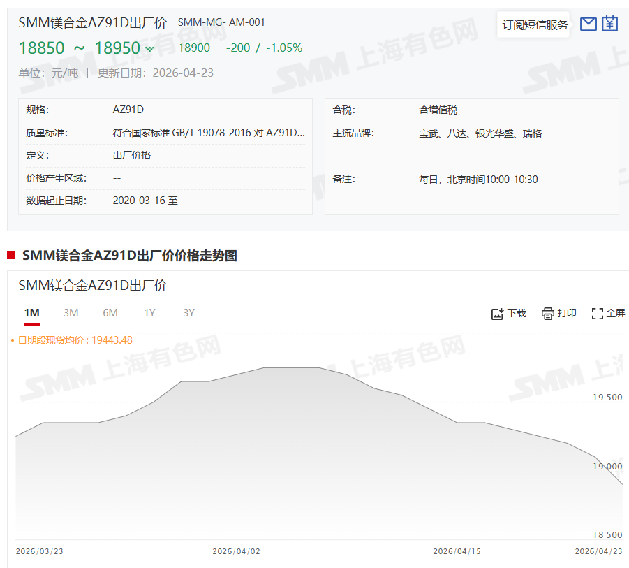The image size is (629, 568).
Task: Toggle the 日期段现货均价 legend series
Action: 74,340
